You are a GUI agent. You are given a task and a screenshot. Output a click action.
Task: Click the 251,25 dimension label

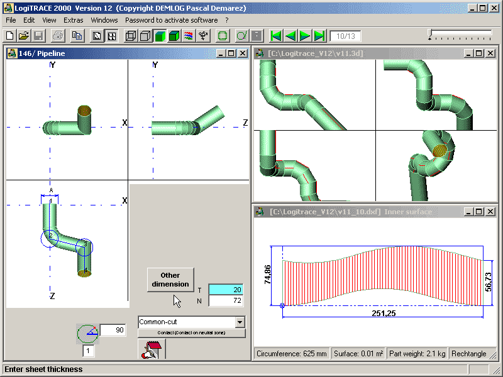point(384,313)
